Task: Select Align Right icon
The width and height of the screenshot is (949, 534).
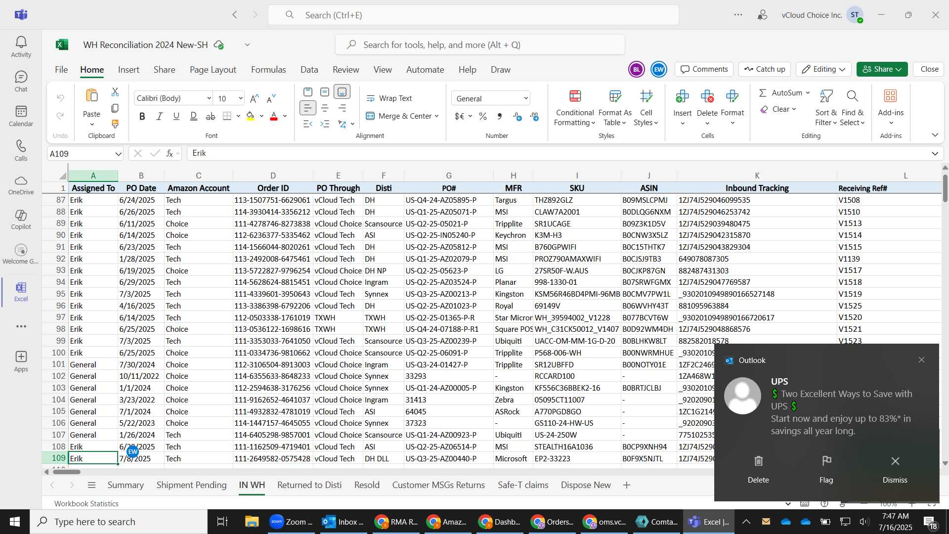Action: click(x=342, y=108)
